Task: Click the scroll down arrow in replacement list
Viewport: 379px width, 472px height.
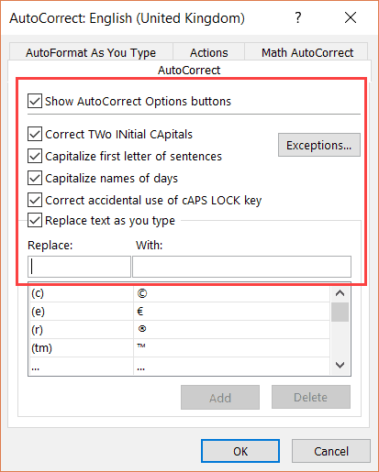Action: (x=340, y=365)
